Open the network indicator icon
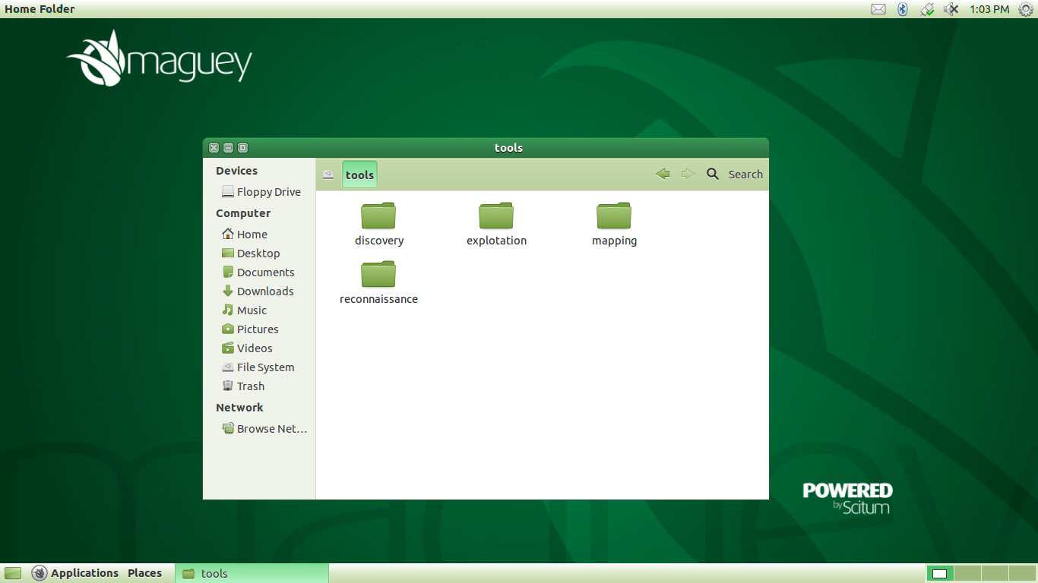 [x=927, y=9]
